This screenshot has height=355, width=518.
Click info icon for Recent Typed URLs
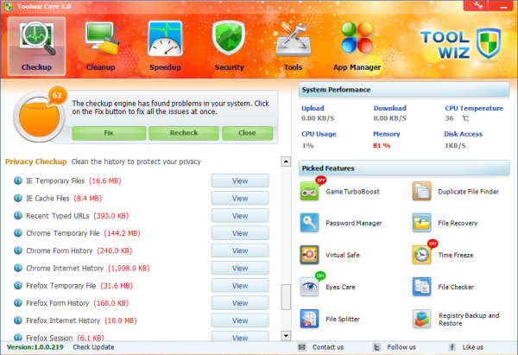(x=18, y=216)
